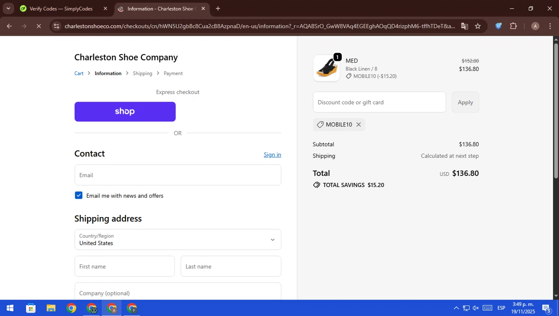Open the Bitwarden shield extension icon

tap(499, 26)
